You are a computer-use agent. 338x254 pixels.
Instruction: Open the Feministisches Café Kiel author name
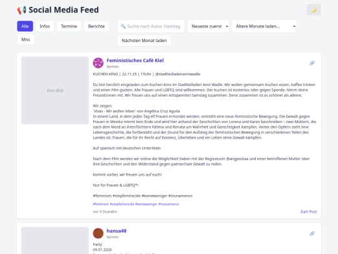135,60
